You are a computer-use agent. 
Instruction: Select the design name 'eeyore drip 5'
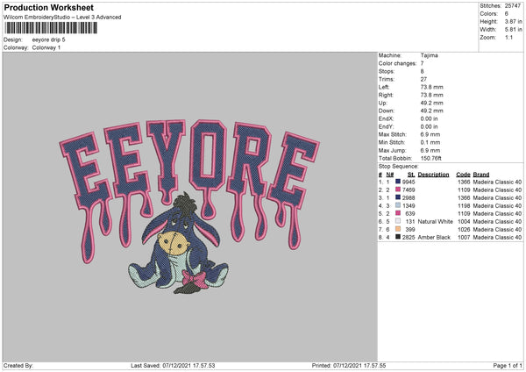click(x=48, y=39)
